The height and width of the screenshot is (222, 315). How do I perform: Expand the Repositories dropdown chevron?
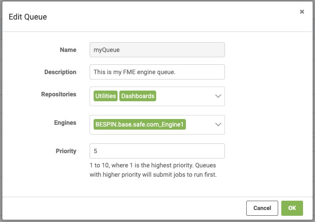tap(218, 96)
